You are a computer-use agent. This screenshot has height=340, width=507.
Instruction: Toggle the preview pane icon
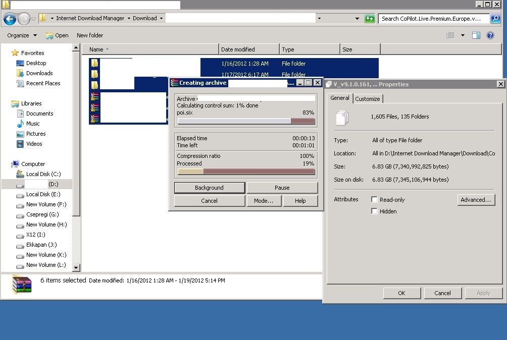click(476, 35)
